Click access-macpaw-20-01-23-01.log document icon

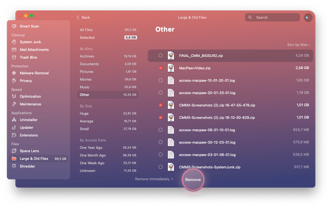coord(171,92)
